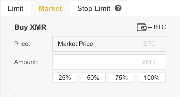Open the Stop-Limit order tab
Image resolution: width=180 pixels, height=97 pixels.
tap(100, 8)
